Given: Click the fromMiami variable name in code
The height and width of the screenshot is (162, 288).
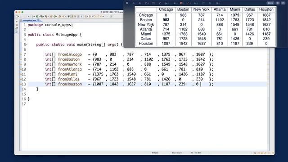Looking at the screenshot, I should 67,74.
